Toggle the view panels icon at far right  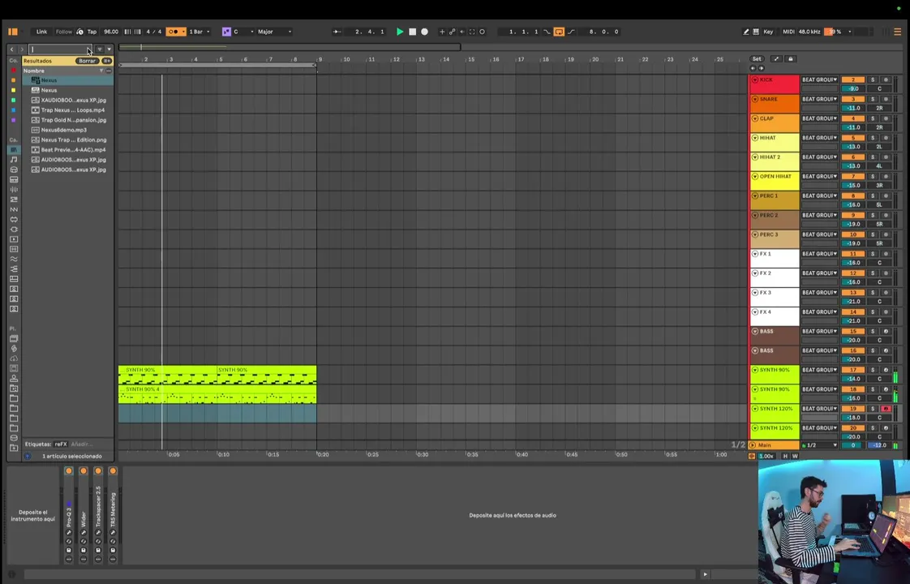point(897,32)
